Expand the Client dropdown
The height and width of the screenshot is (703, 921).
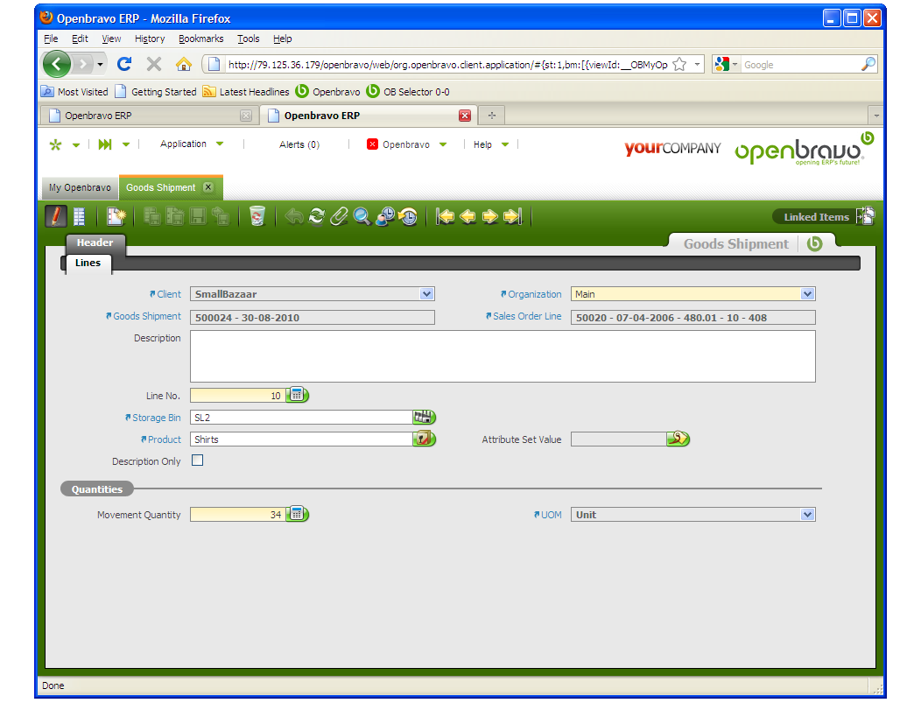pyautogui.click(x=427, y=294)
